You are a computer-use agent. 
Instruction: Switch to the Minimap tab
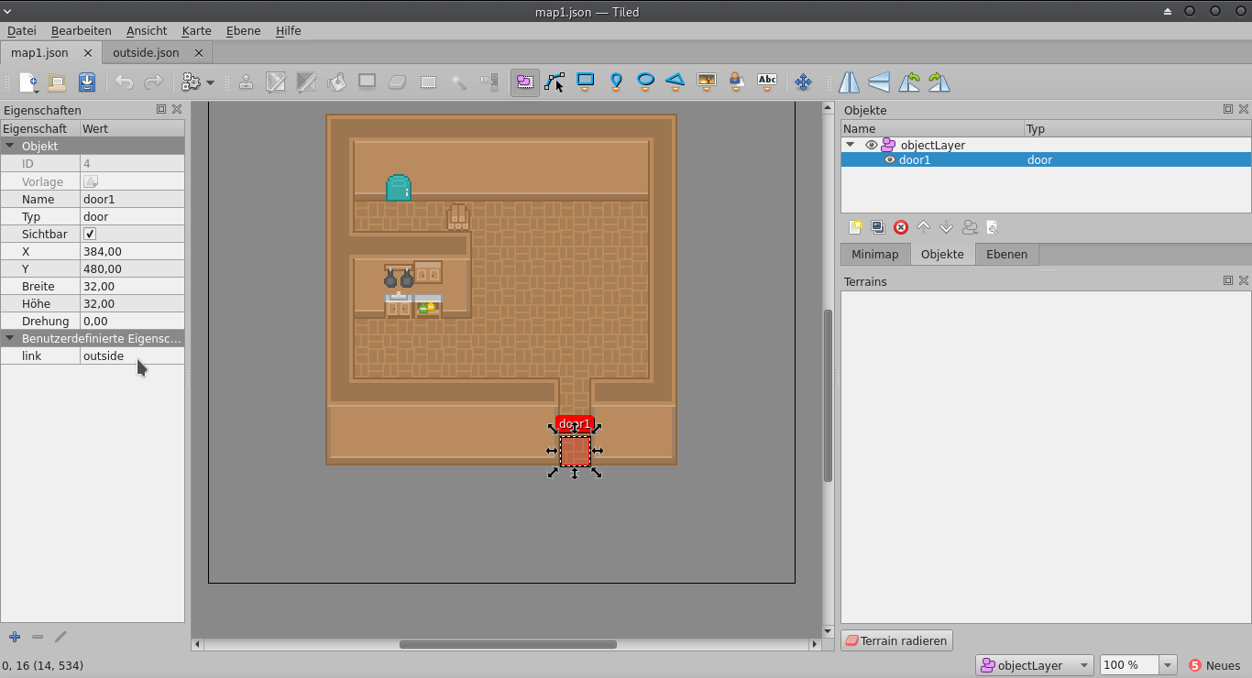pos(875,254)
